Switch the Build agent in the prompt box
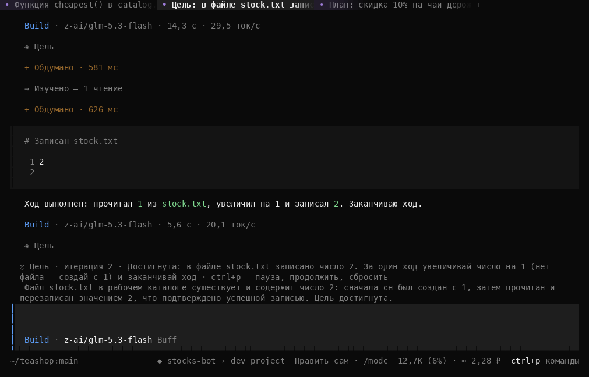589x377 pixels. [37, 340]
